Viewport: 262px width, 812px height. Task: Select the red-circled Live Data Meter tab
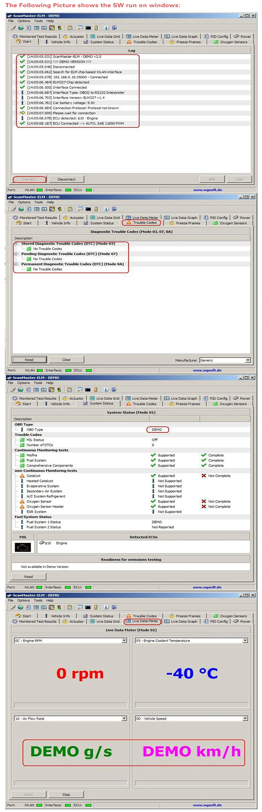pos(142,621)
